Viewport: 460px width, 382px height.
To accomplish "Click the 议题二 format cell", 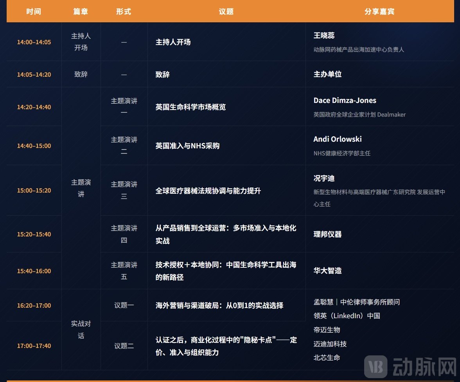I will tap(124, 346).
